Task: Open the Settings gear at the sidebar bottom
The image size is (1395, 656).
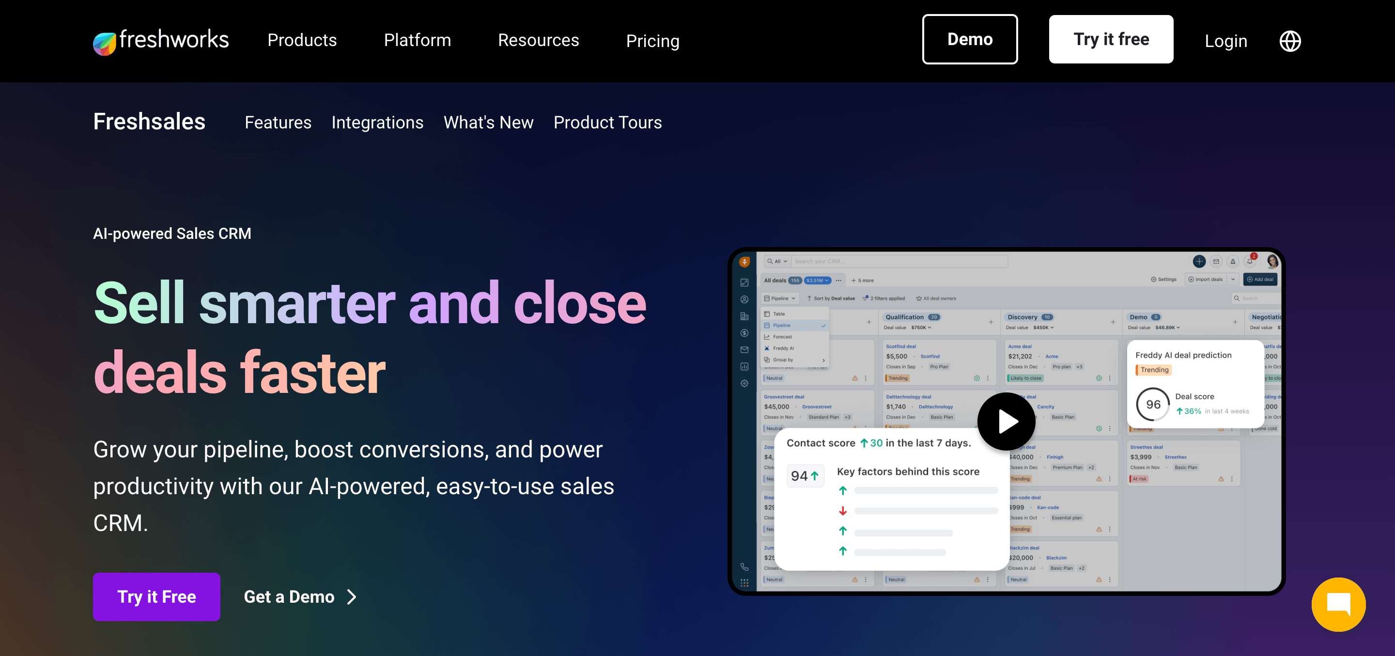Action: point(744,383)
